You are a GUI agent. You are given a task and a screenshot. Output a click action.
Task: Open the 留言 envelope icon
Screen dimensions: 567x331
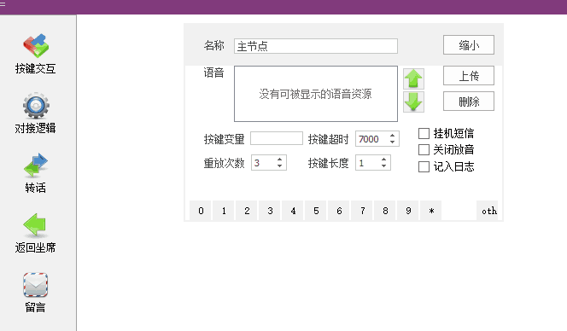[x=36, y=285]
